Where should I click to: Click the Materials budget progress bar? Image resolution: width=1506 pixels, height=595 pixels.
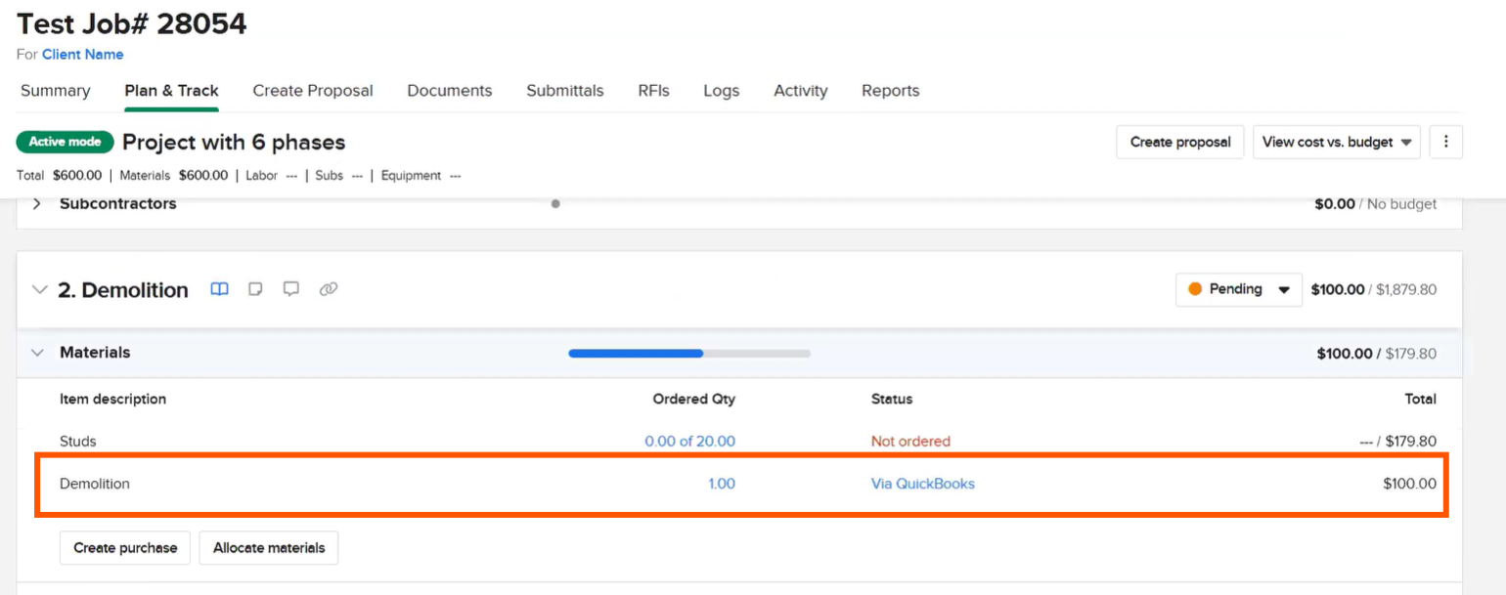[688, 353]
